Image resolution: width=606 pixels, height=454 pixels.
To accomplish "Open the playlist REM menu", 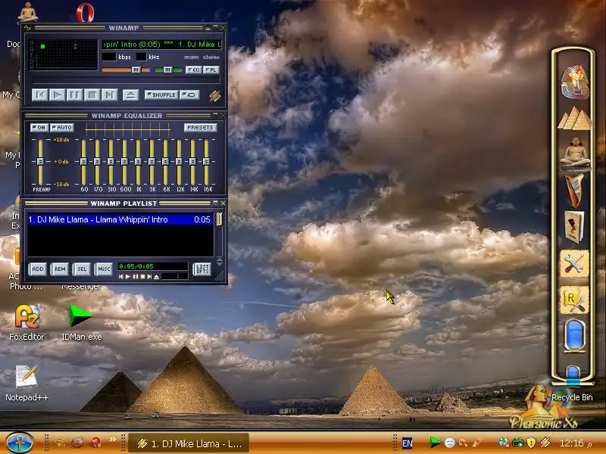I will tap(60, 269).
